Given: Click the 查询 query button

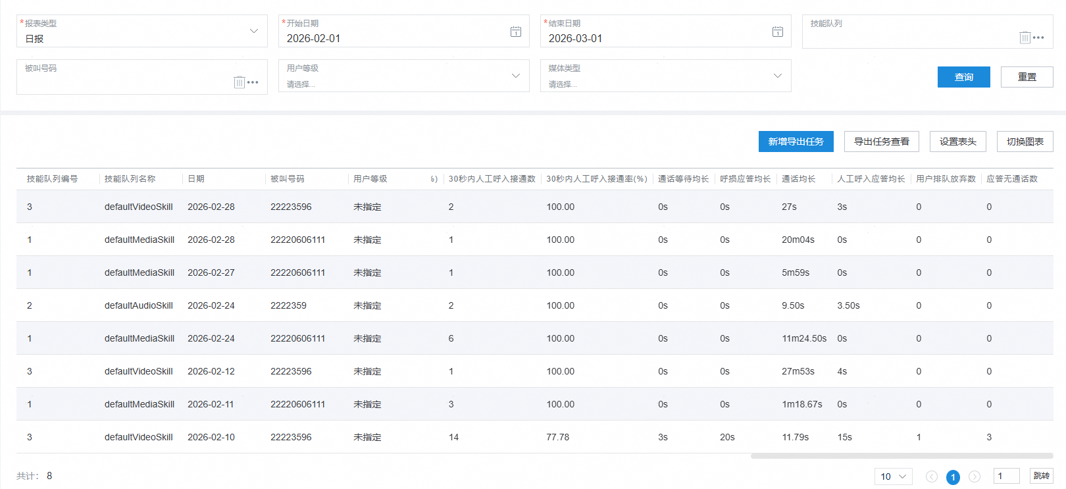Looking at the screenshot, I should tap(964, 77).
